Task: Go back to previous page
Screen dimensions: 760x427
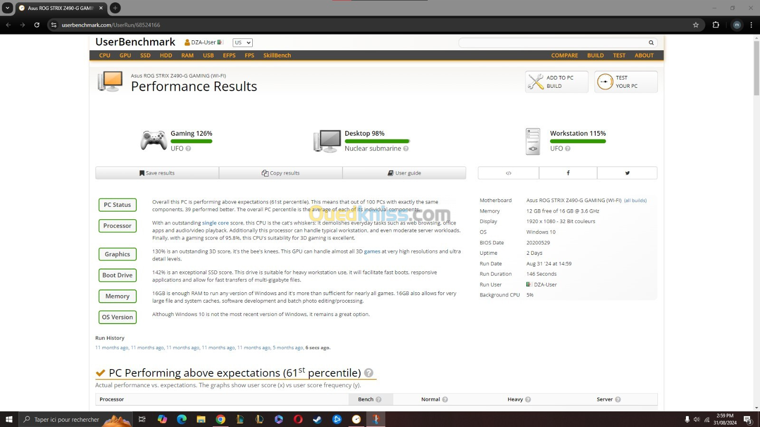Action: click(9, 25)
